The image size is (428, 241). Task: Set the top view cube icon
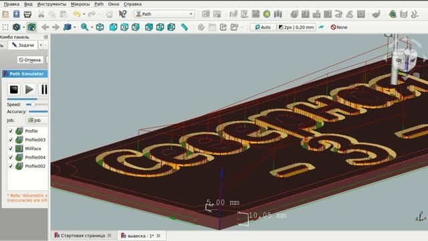[124, 27]
